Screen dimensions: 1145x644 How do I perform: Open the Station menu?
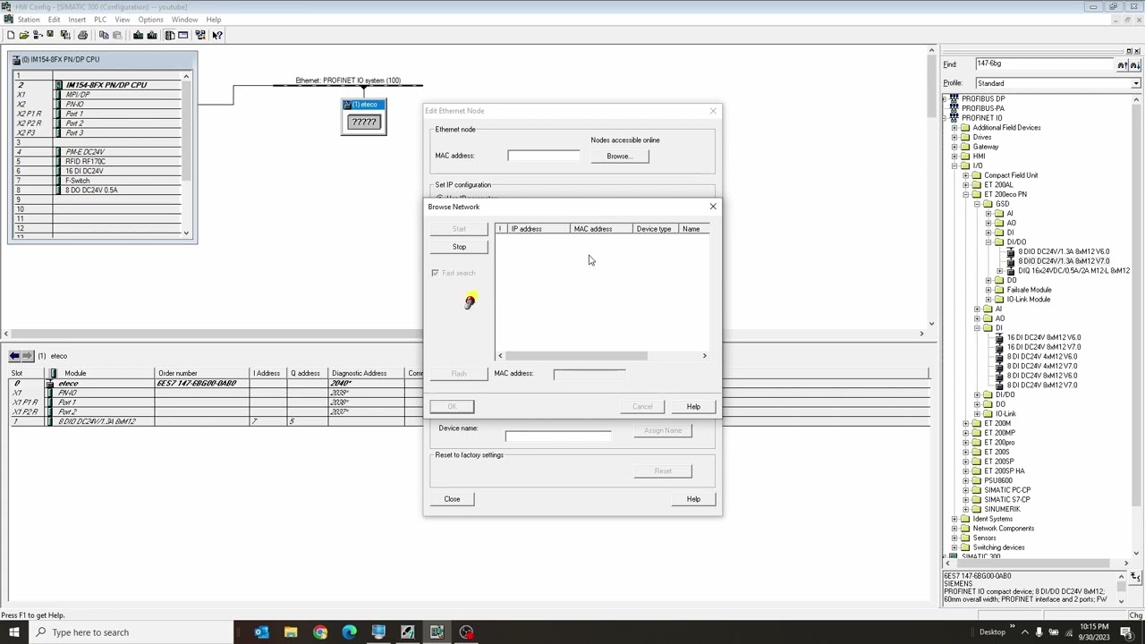[29, 20]
